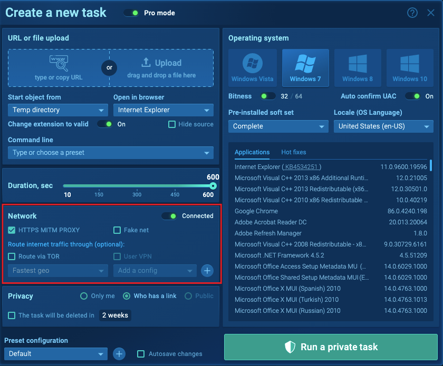
Task: Open Fastest geo dropdown
Action: [58, 271]
